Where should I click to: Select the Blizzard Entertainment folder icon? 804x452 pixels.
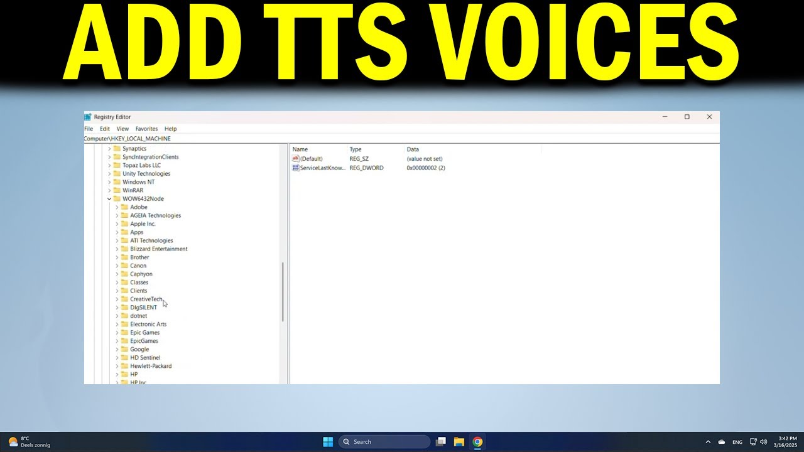coord(124,249)
